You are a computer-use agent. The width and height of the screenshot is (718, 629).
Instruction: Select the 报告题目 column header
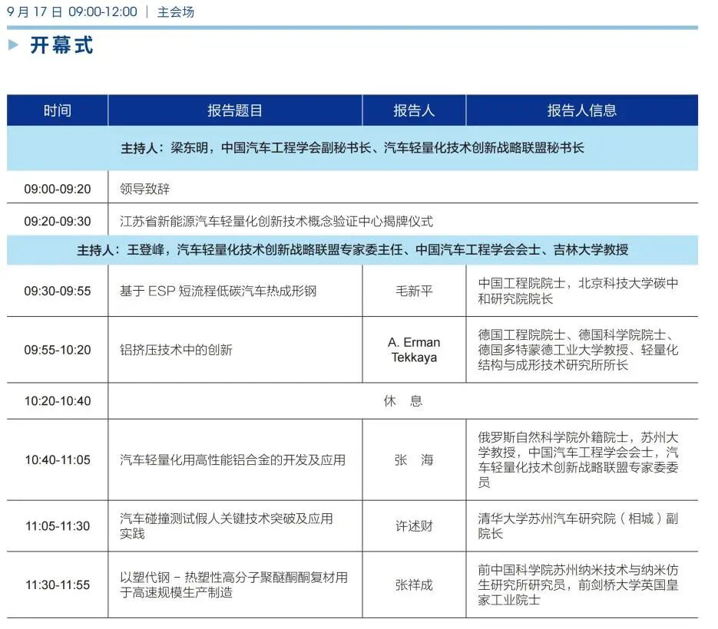tap(235, 110)
